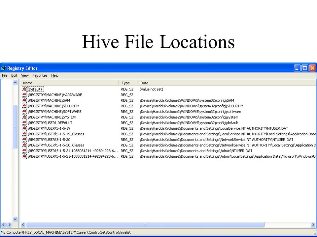Click the icon for \REGISTRY\USER\S-1-5-20 value
The image size is (317, 237).
(24, 139)
